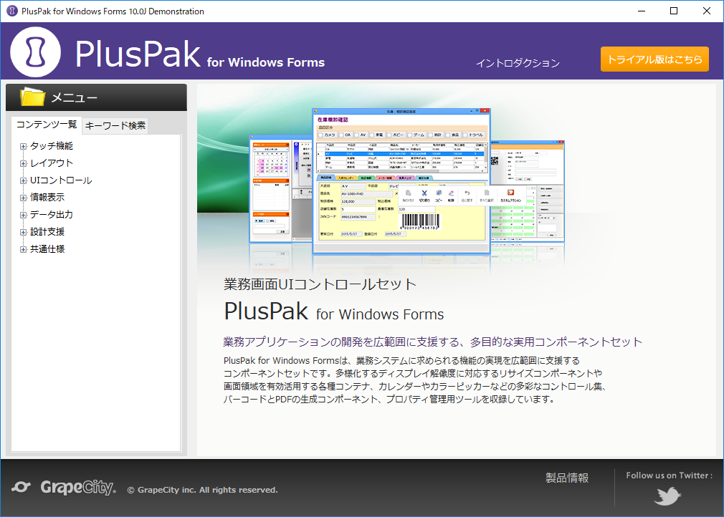
Task: Expand the UIコントロール tree node
Action: (x=23, y=180)
